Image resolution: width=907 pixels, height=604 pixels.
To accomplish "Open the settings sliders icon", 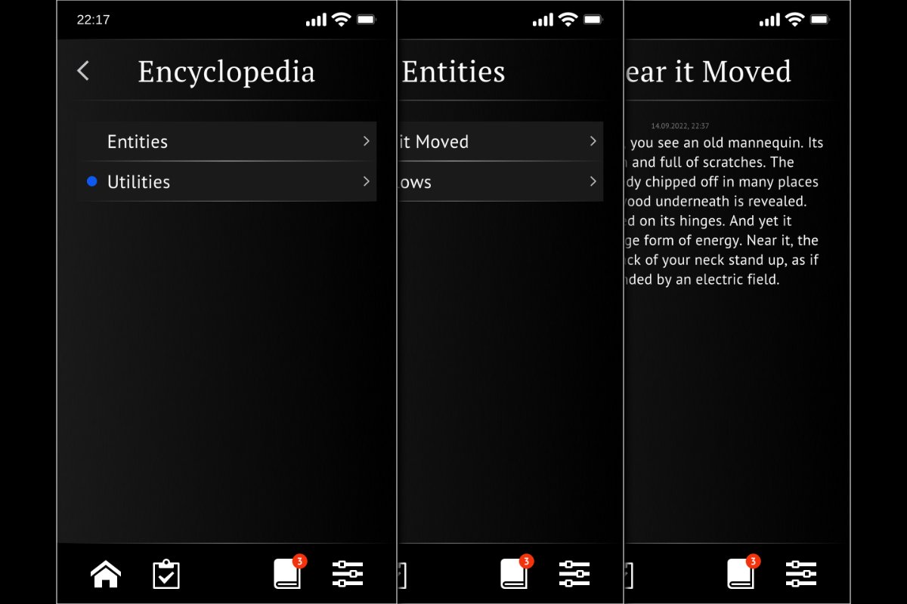I will coord(347,574).
